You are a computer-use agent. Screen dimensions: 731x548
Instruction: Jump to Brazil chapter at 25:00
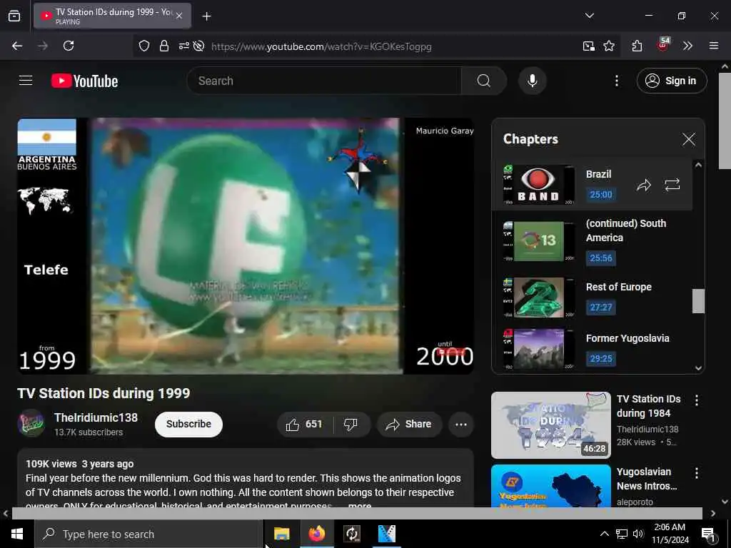click(x=600, y=194)
